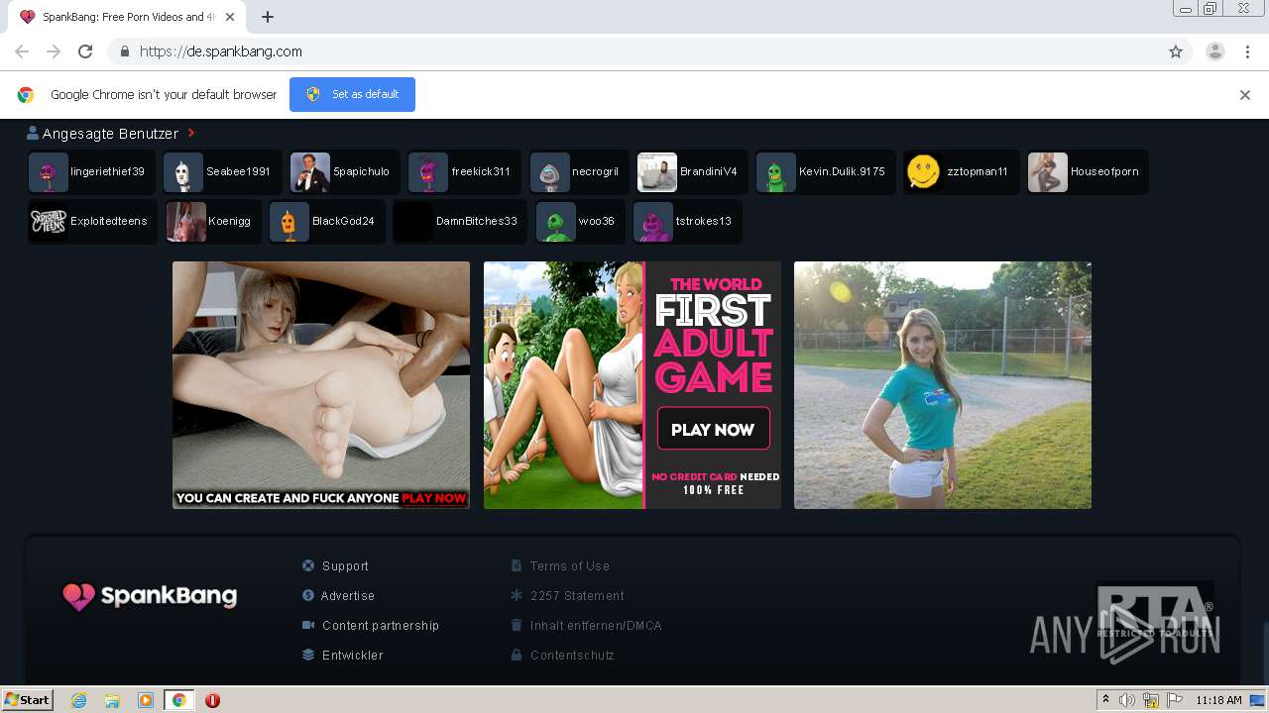This screenshot has height=713, width=1269.
Task: Open user zztopman11 profile
Action: [961, 171]
